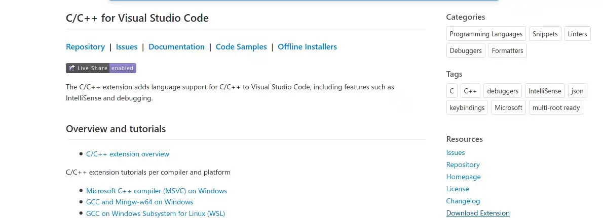The height and width of the screenshot is (220, 603).
Task: Open the Offline Installers link
Action: [x=307, y=47]
